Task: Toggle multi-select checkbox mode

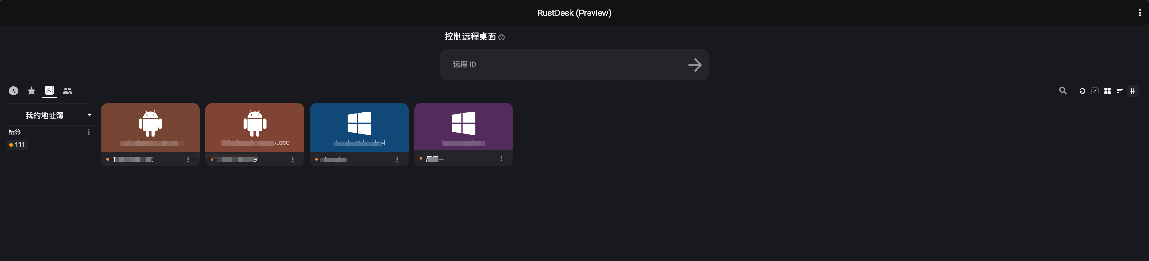Action: 1095,91
